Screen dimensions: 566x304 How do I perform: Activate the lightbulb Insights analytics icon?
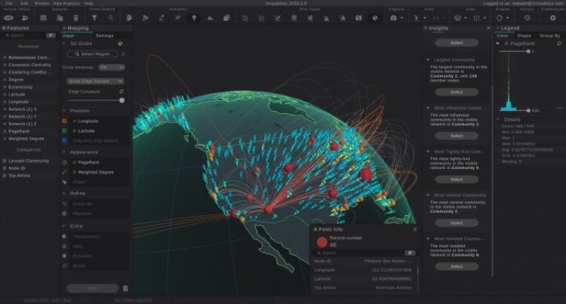[194, 17]
